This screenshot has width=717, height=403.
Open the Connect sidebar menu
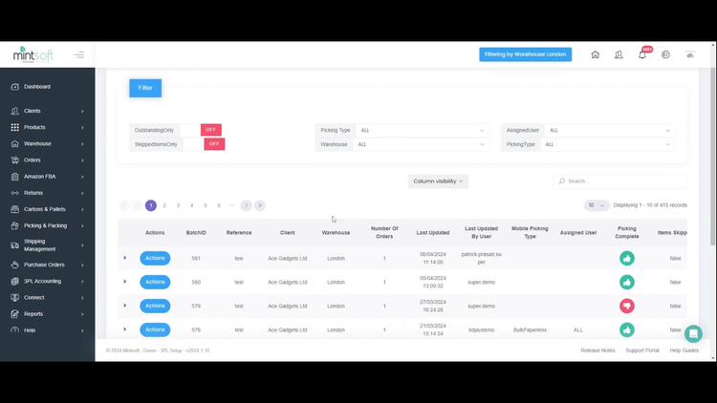click(48, 297)
